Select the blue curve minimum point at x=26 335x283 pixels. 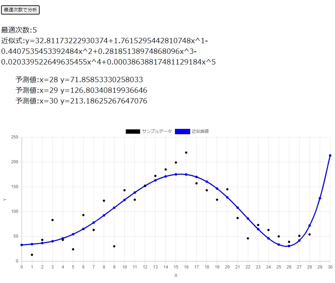coord(289,246)
